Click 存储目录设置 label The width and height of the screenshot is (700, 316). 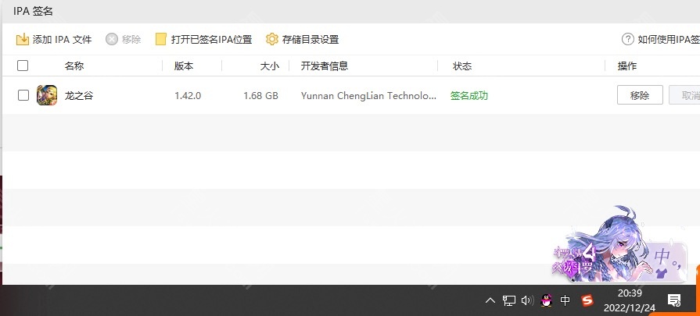coord(311,39)
